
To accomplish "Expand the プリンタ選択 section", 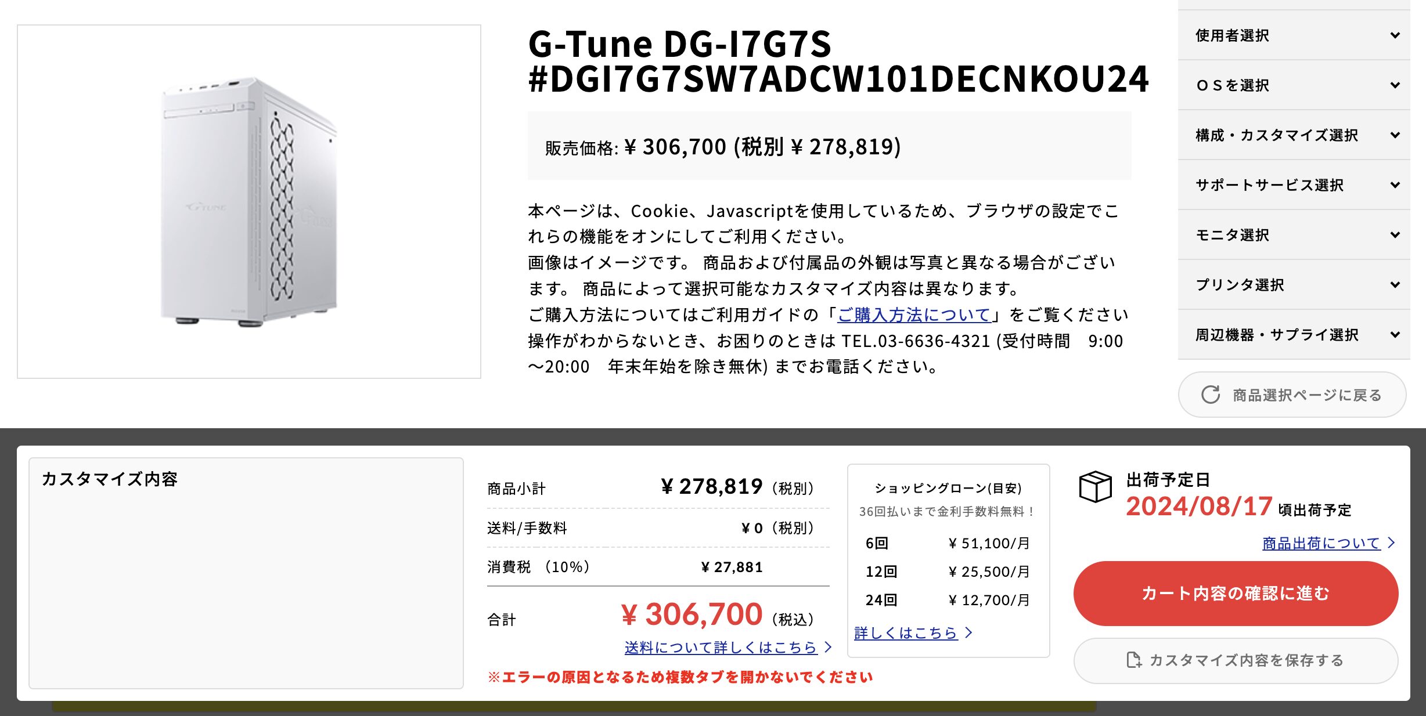I will coord(1294,284).
